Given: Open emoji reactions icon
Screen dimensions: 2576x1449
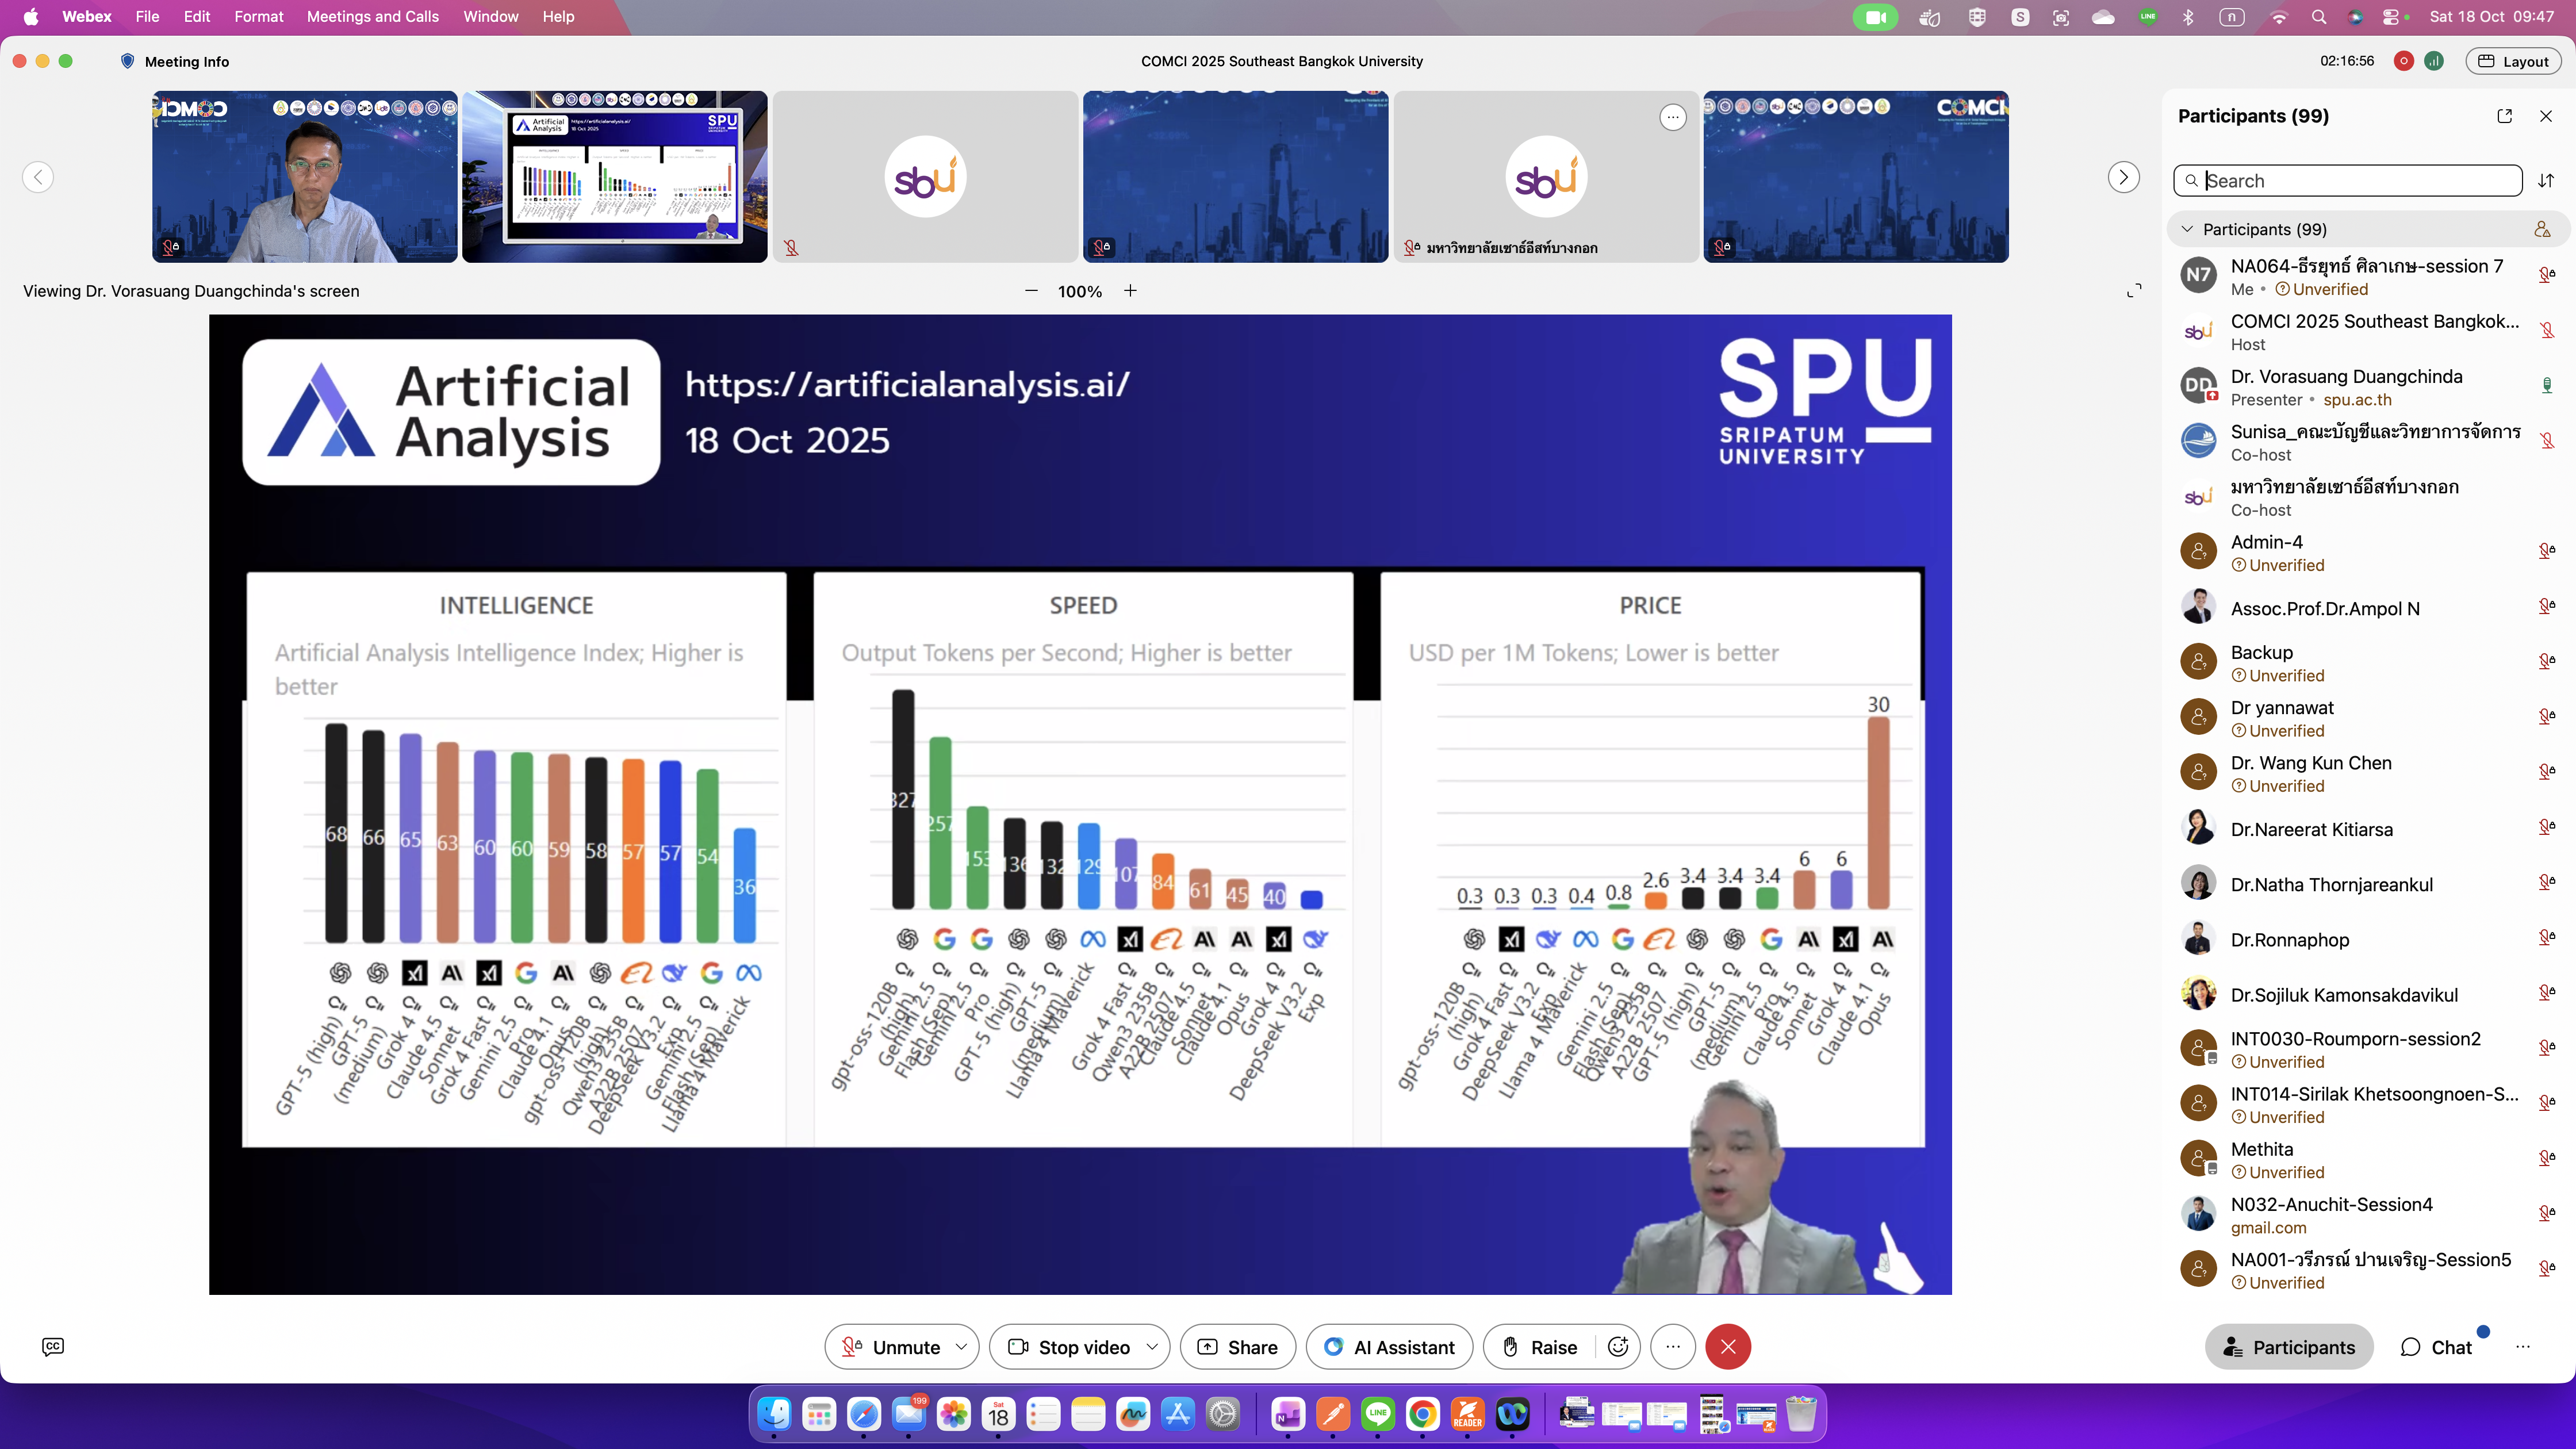Looking at the screenshot, I should [1618, 1347].
